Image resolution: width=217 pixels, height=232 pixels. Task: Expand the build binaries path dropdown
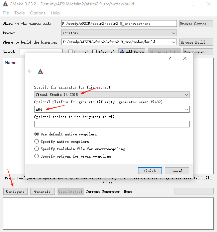[x=174, y=42]
